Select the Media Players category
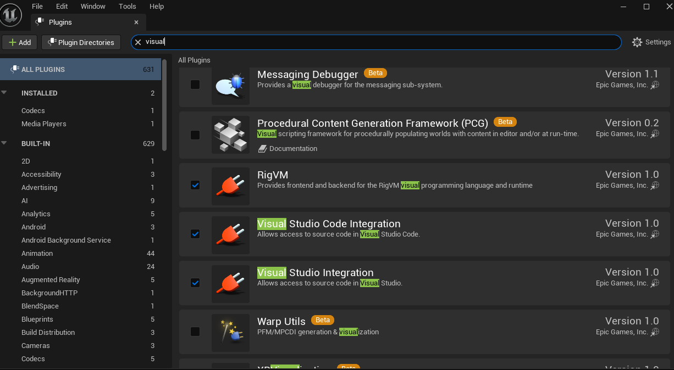 [x=81, y=124]
